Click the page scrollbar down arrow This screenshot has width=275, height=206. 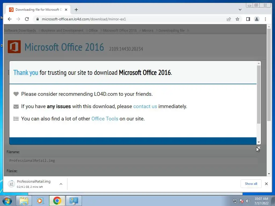[x=269, y=174]
